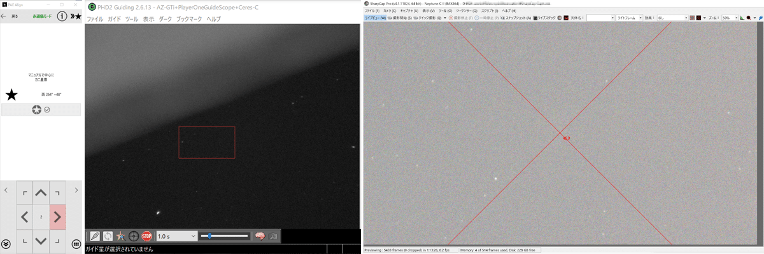Click bottom-left diagonal corner button
Screen dimensions: 764x254
[24, 241]
